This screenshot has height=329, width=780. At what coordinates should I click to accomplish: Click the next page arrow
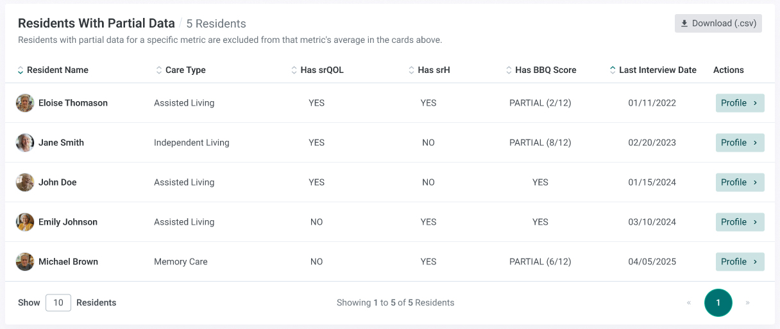point(748,303)
